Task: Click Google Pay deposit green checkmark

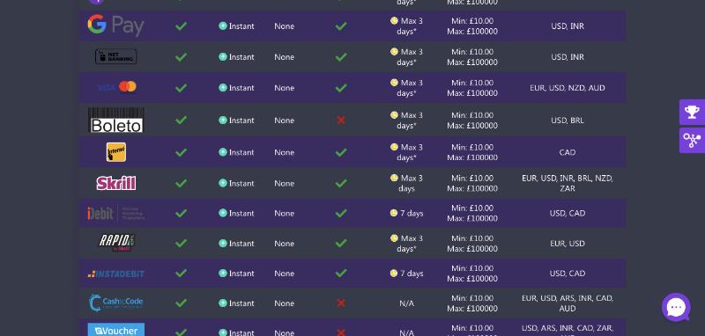Action: (x=182, y=26)
